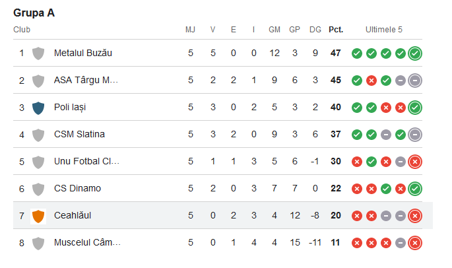Select the Muscelul Câm… team name

[x=87, y=242]
